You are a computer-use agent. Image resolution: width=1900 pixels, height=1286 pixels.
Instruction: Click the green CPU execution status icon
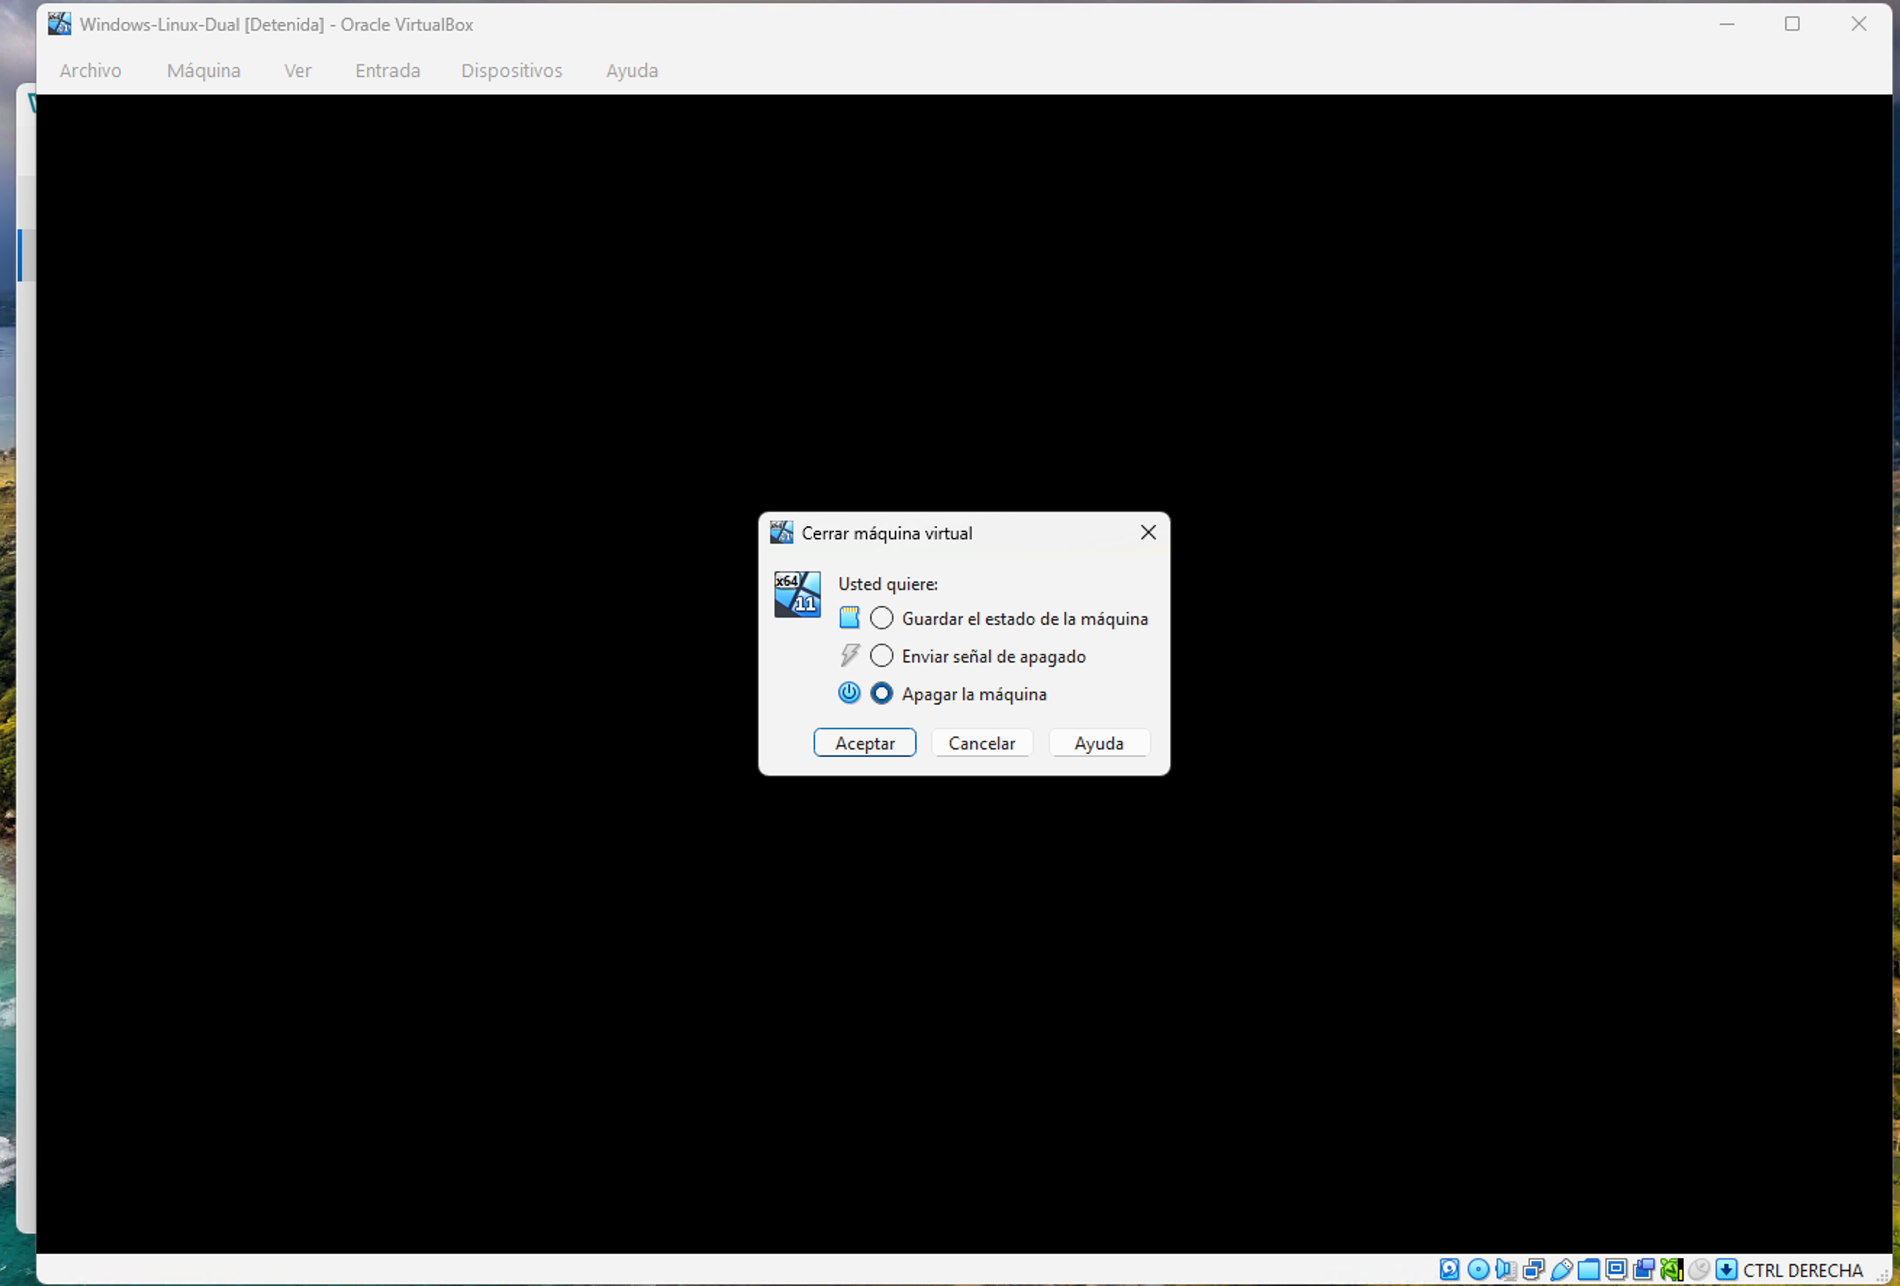1671,1269
